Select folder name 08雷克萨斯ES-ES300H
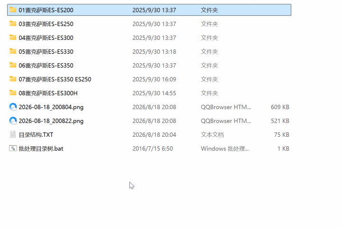The width and height of the screenshot is (342, 228). 48,93
